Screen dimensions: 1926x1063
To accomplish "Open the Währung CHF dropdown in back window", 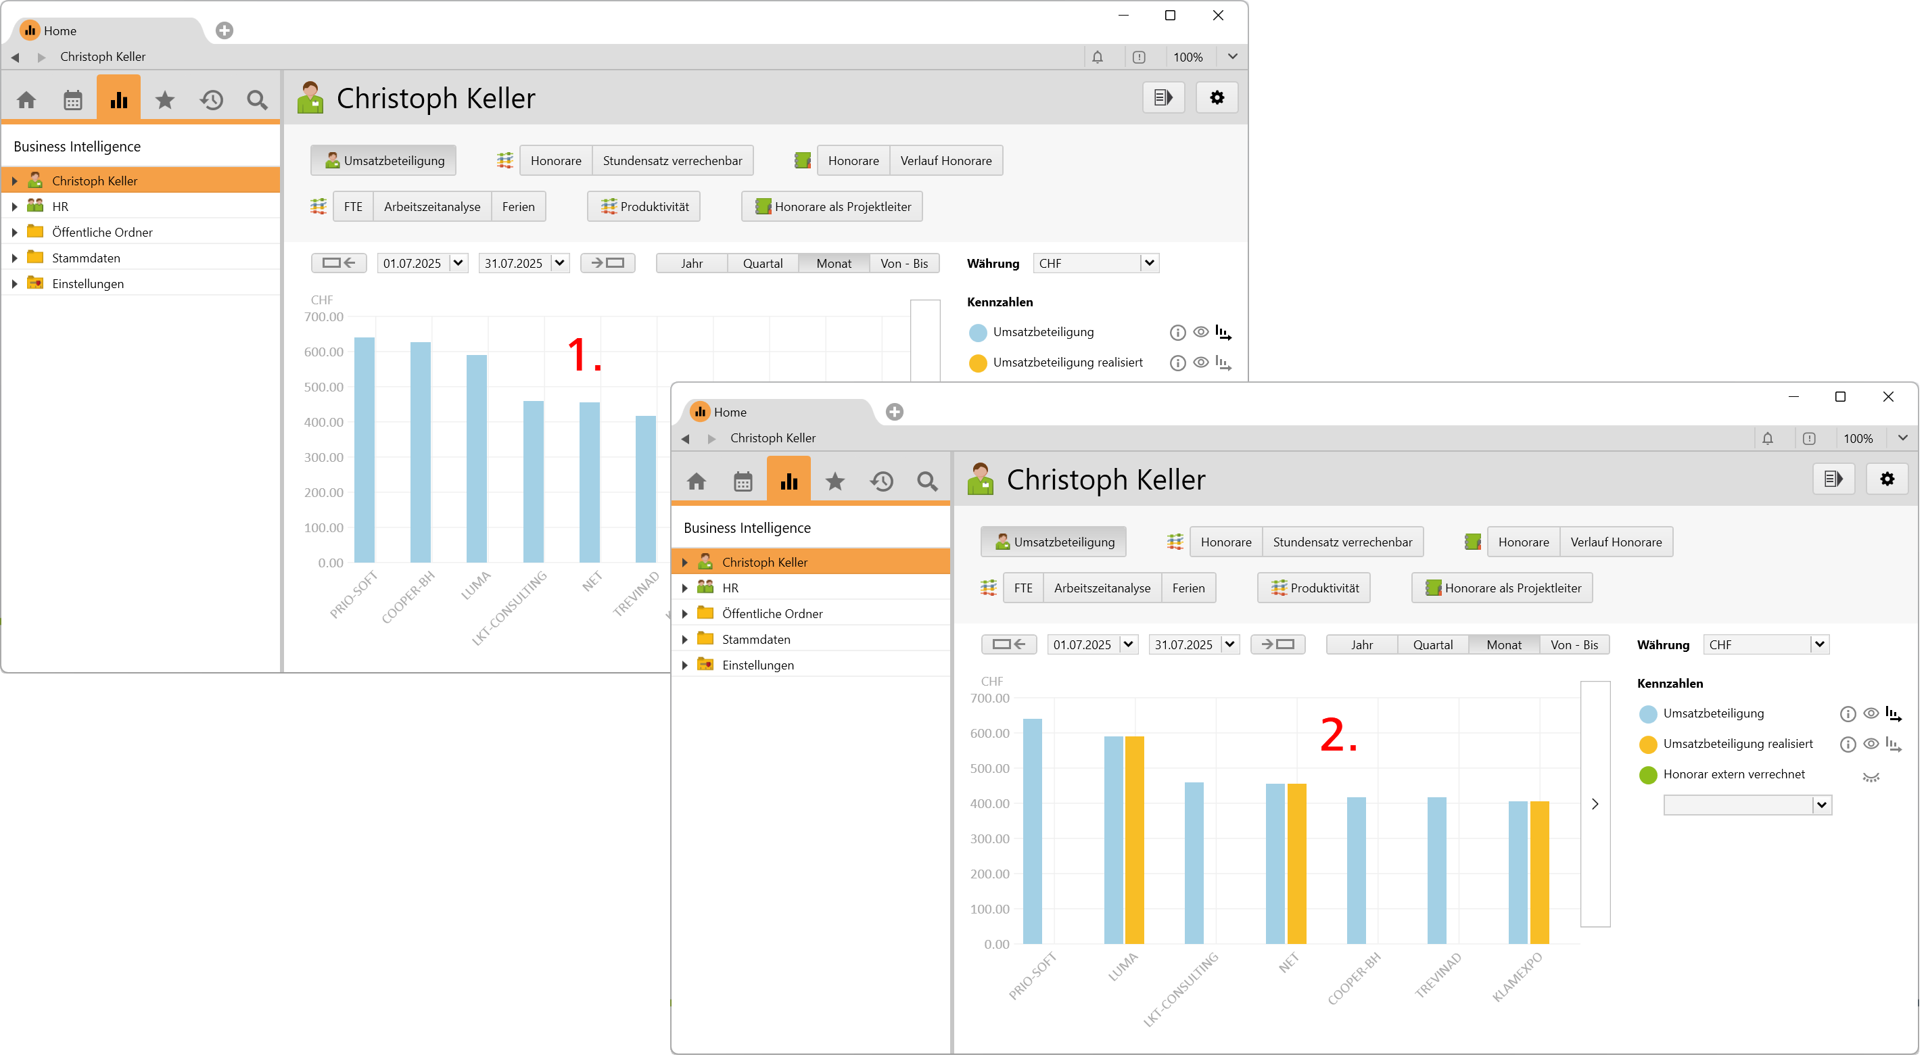I will 1096,263.
